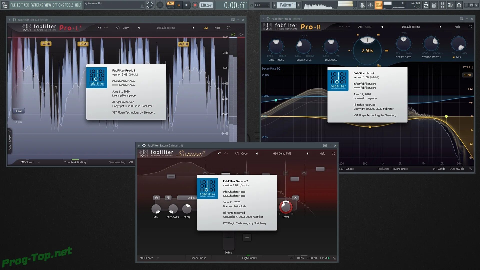The image size is (480, 270).
Task: Click Saturn 2 delete band X button
Action: [295, 197]
